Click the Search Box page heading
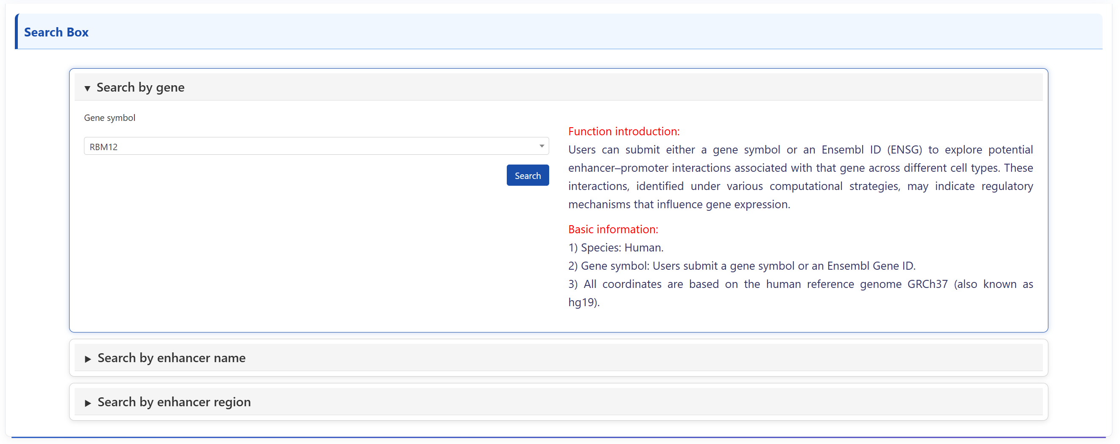 pyautogui.click(x=56, y=32)
